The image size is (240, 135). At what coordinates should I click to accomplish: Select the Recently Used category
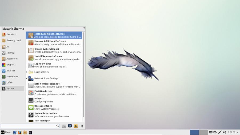point(13,40)
